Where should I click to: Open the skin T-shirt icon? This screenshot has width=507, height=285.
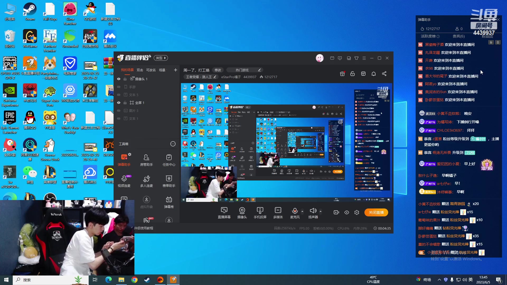356,58
